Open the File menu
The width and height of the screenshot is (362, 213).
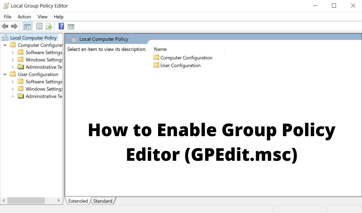click(8, 17)
